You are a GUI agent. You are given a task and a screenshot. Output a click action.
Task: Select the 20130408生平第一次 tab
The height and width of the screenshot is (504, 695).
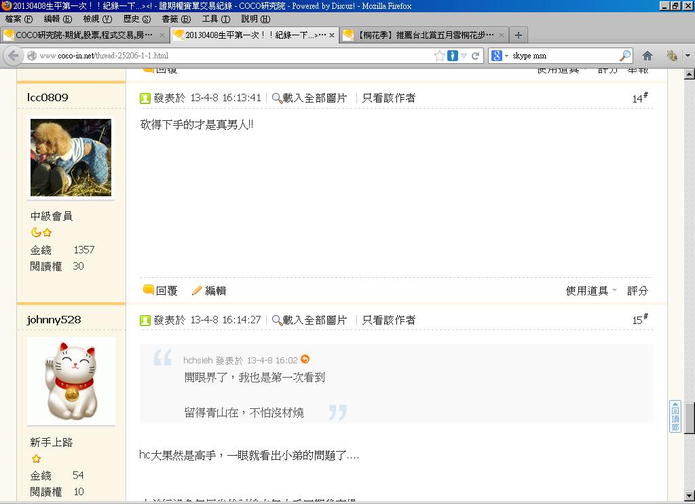(255, 35)
